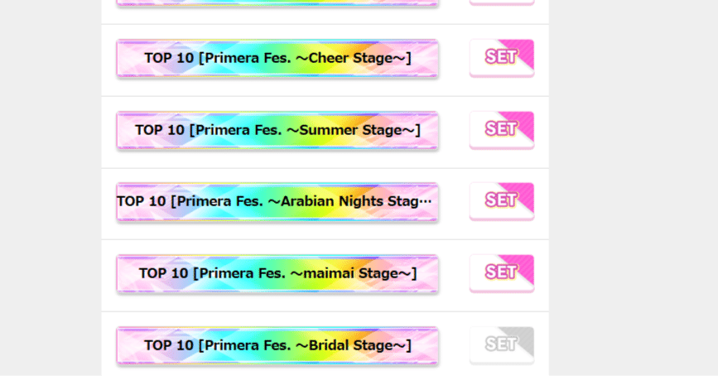Screen dimensions: 718x376
Task: Click the gap between Summer Stage banner and SET
Action: click(454, 130)
